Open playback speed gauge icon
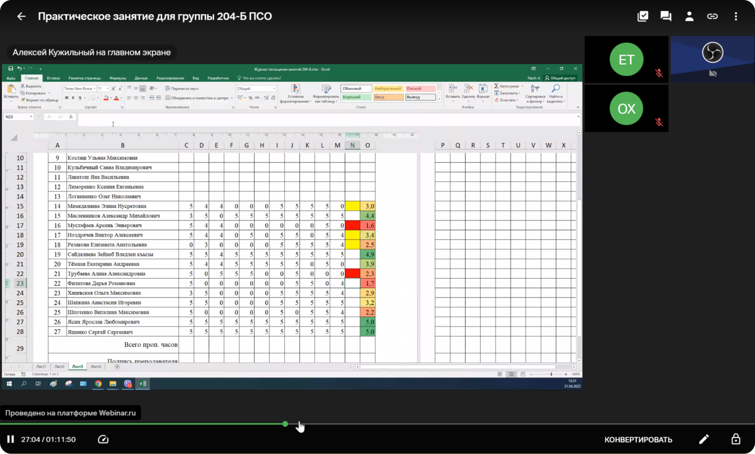The width and height of the screenshot is (755, 454). point(103,439)
